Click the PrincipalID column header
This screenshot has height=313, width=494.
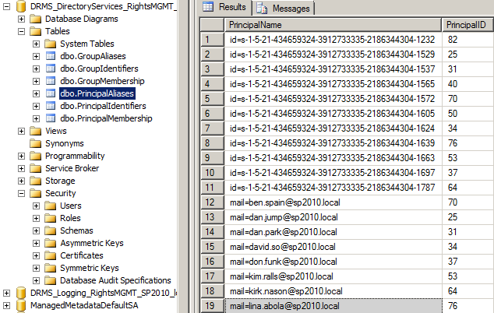465,24
